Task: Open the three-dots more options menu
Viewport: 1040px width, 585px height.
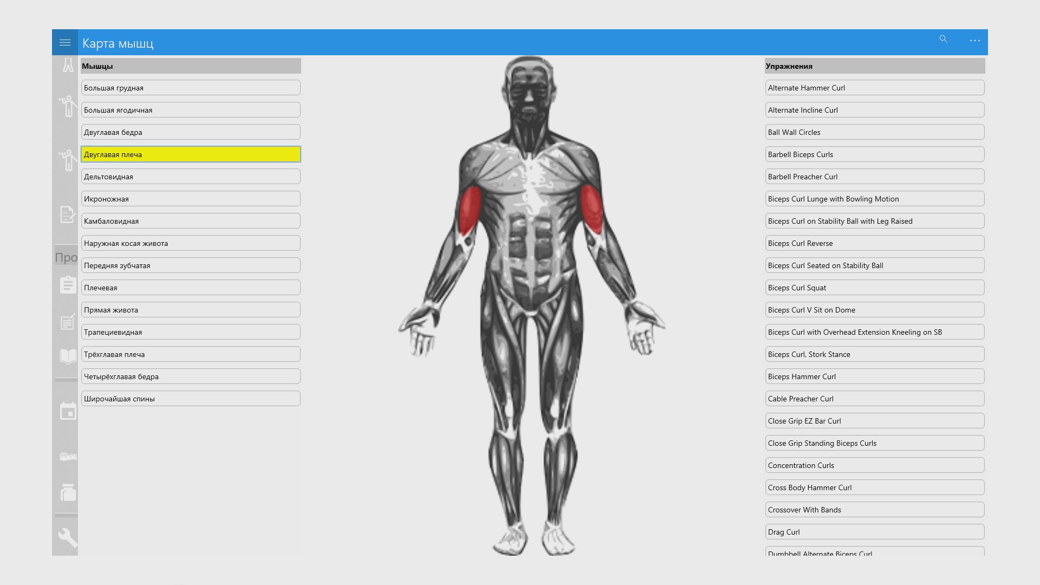Action: tap(974, 41)
